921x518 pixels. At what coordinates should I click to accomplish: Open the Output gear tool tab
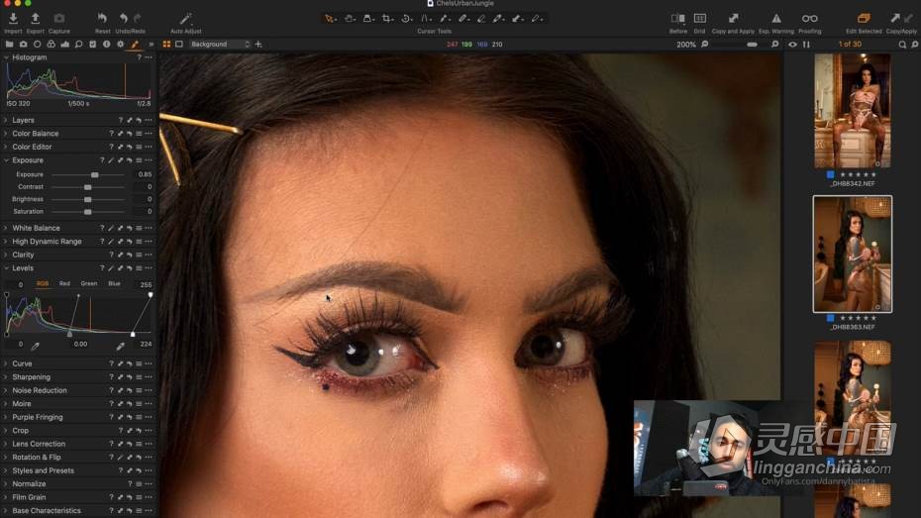coord(121,44)
